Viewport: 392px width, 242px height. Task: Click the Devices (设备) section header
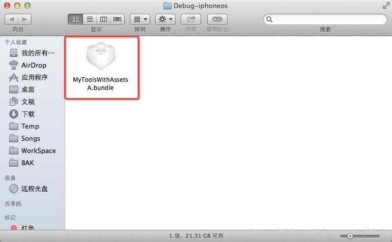tap(10, 178)
